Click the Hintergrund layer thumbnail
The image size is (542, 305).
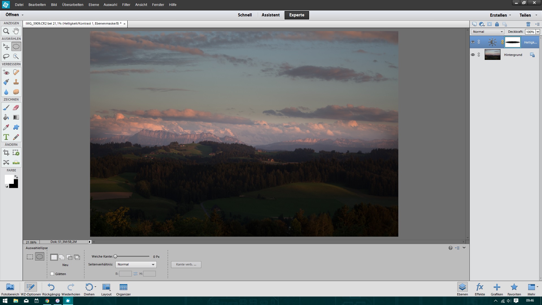[x=492, y=55]
